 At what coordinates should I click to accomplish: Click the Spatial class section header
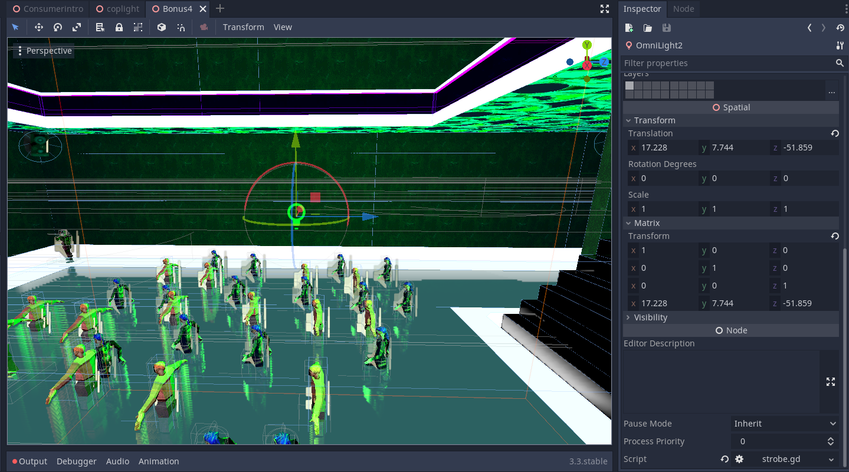pos(731,107)
